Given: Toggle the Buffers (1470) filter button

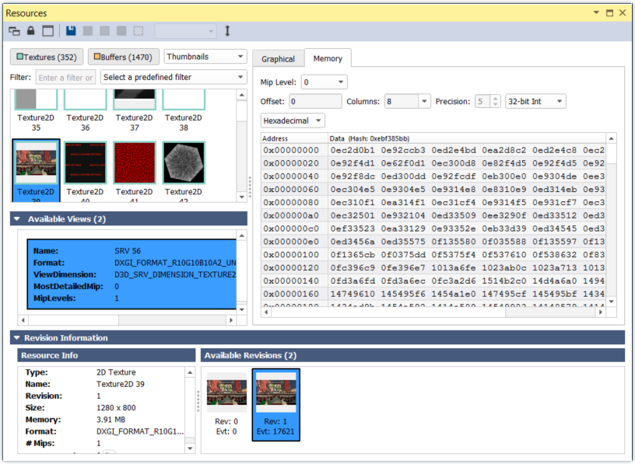Looking at the screenshot, I should tap(124, 57).
